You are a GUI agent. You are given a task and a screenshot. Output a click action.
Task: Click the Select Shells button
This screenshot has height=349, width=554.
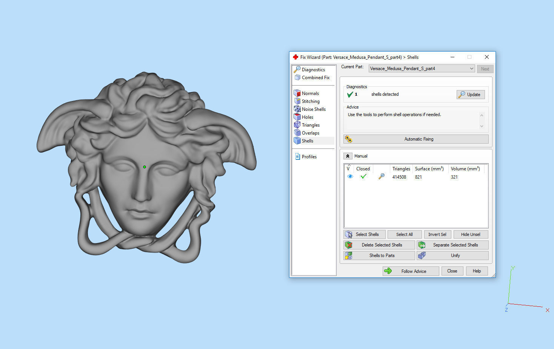365,234
